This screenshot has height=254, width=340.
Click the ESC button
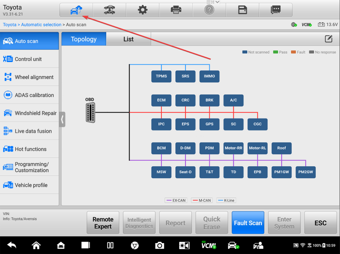coord(320,223)
